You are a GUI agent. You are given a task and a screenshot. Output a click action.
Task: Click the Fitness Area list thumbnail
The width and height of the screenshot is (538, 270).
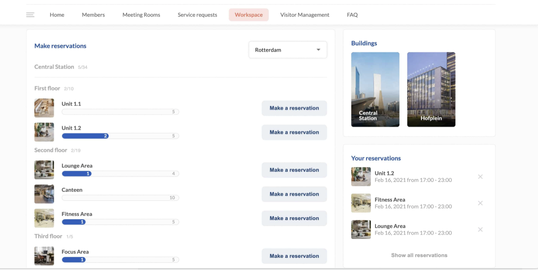pos(44,218)
